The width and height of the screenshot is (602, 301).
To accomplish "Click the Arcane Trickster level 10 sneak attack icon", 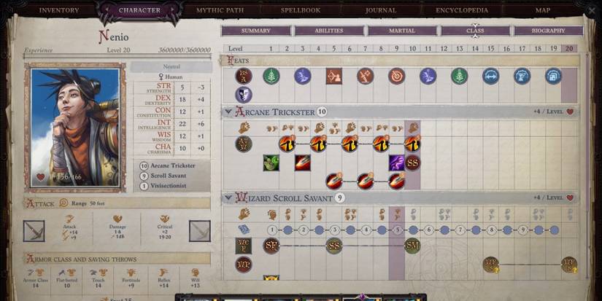I will click(412, 144).
